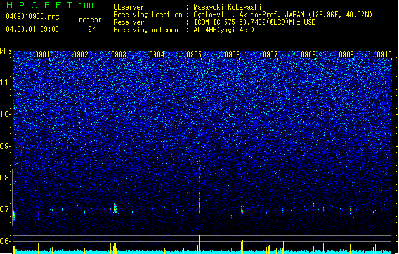Click the ICOM IC-575 receiver text

click(254, 22)
